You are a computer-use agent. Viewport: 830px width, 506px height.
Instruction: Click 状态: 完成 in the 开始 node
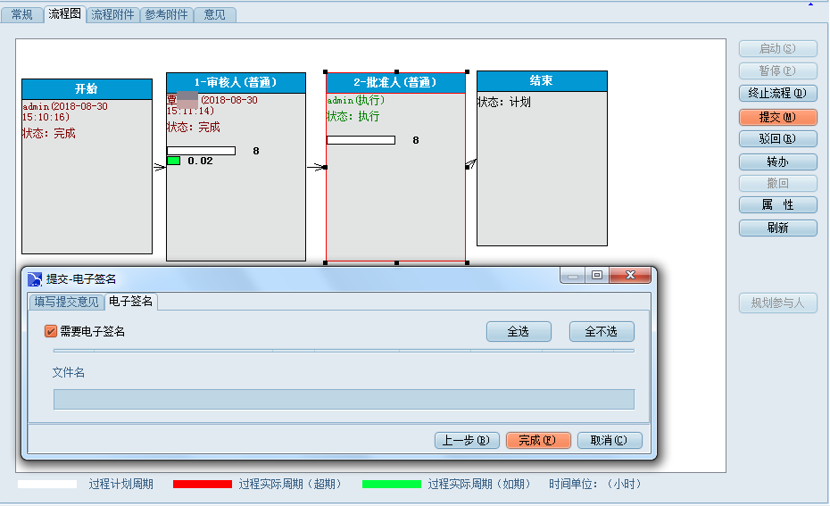pos(49,133)
